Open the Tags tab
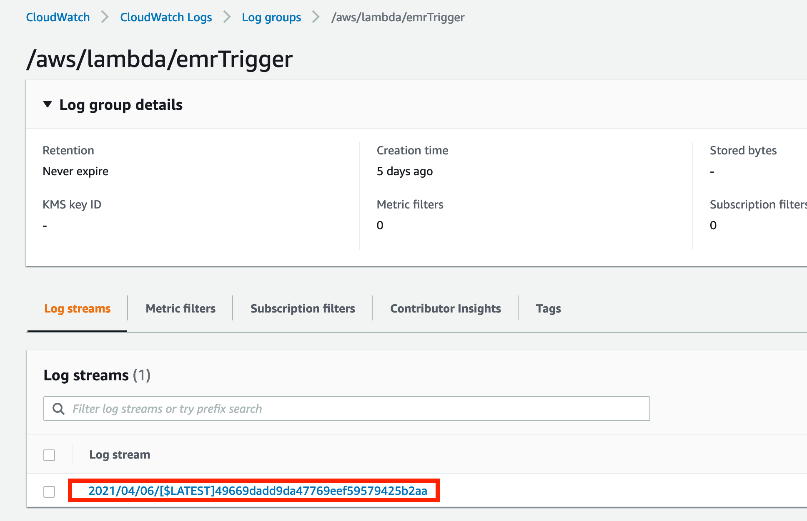 (x=548, y=308)
